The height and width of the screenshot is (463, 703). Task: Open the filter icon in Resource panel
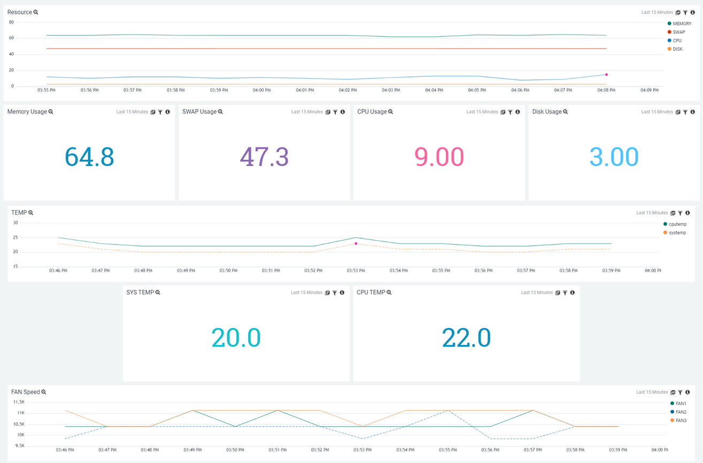(x=685, y=12)
